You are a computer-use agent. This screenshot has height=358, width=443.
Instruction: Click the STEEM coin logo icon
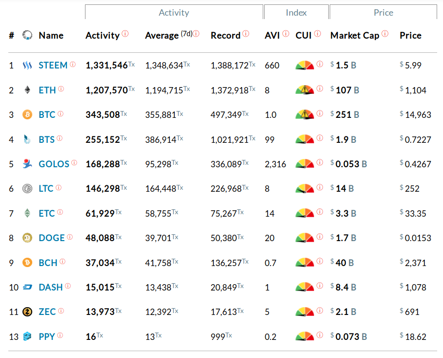[27, 66]
